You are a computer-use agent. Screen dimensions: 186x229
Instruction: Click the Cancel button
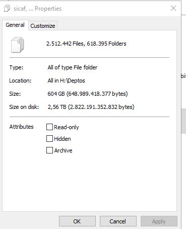click(x=118, y=221)
